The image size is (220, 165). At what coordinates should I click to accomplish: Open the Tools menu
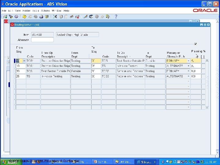36,11
